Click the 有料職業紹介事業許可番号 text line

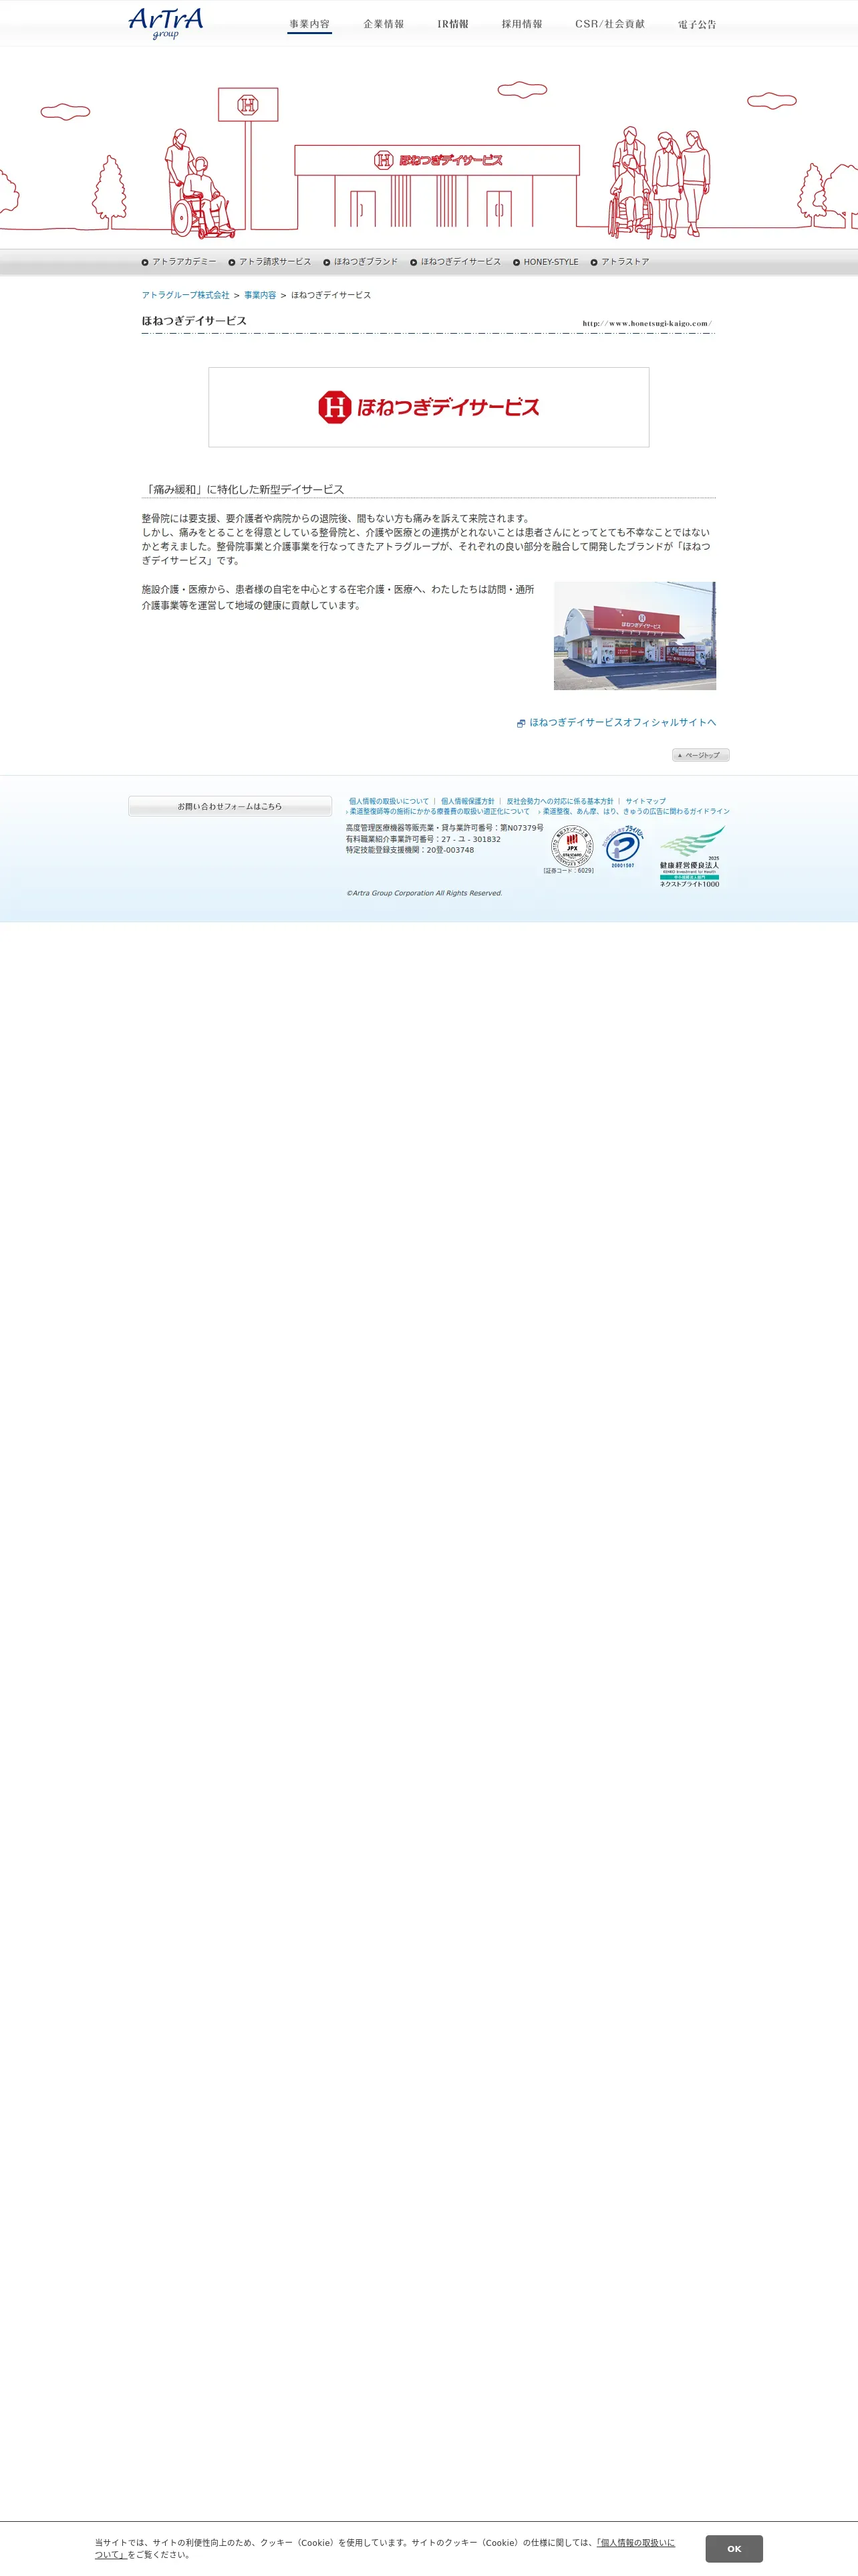click(424, 839)
